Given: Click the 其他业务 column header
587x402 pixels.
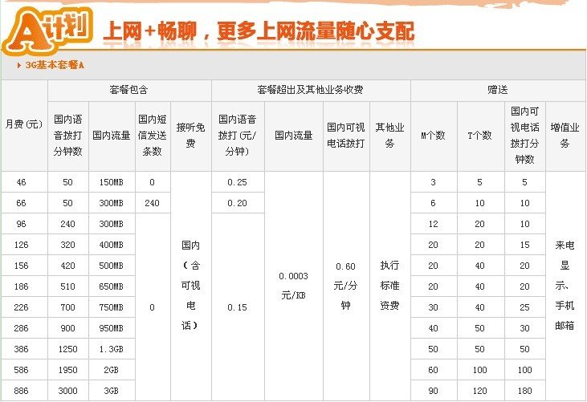Looking at the screenshot, I should click(x=390, y=136).
